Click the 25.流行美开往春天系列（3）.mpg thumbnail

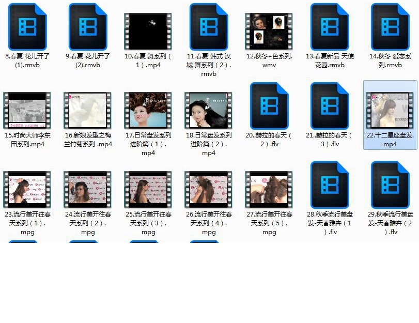click(x=148, y=189)
